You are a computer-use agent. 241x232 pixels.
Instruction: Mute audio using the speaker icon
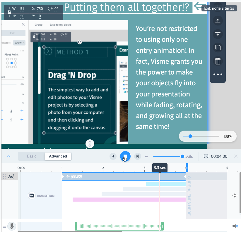235,226
